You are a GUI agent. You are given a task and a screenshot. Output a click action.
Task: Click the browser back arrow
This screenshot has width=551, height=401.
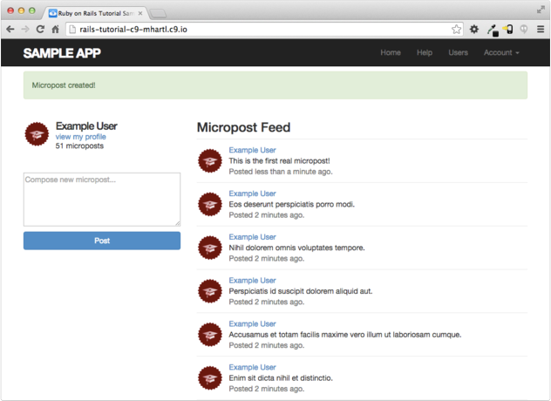(10, 29)
